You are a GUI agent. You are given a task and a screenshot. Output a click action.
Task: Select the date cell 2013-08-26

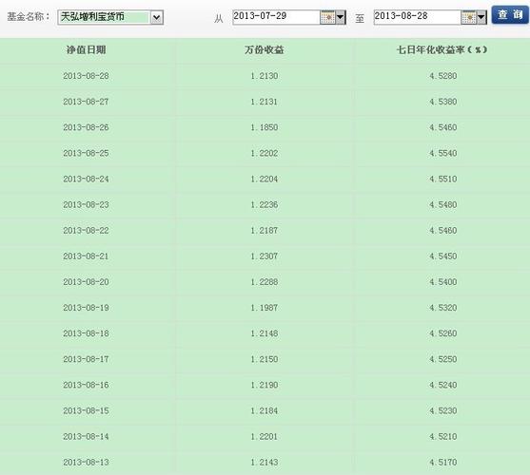[x=86, y=127]
